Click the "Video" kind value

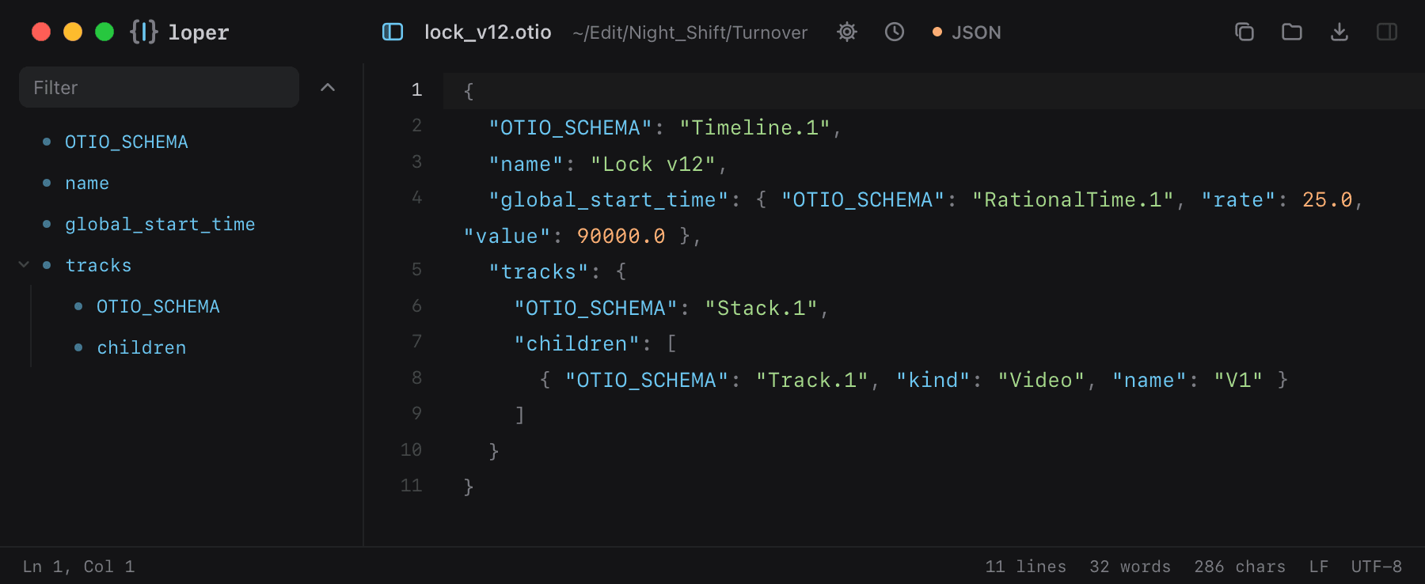(x=1041, y=380)
